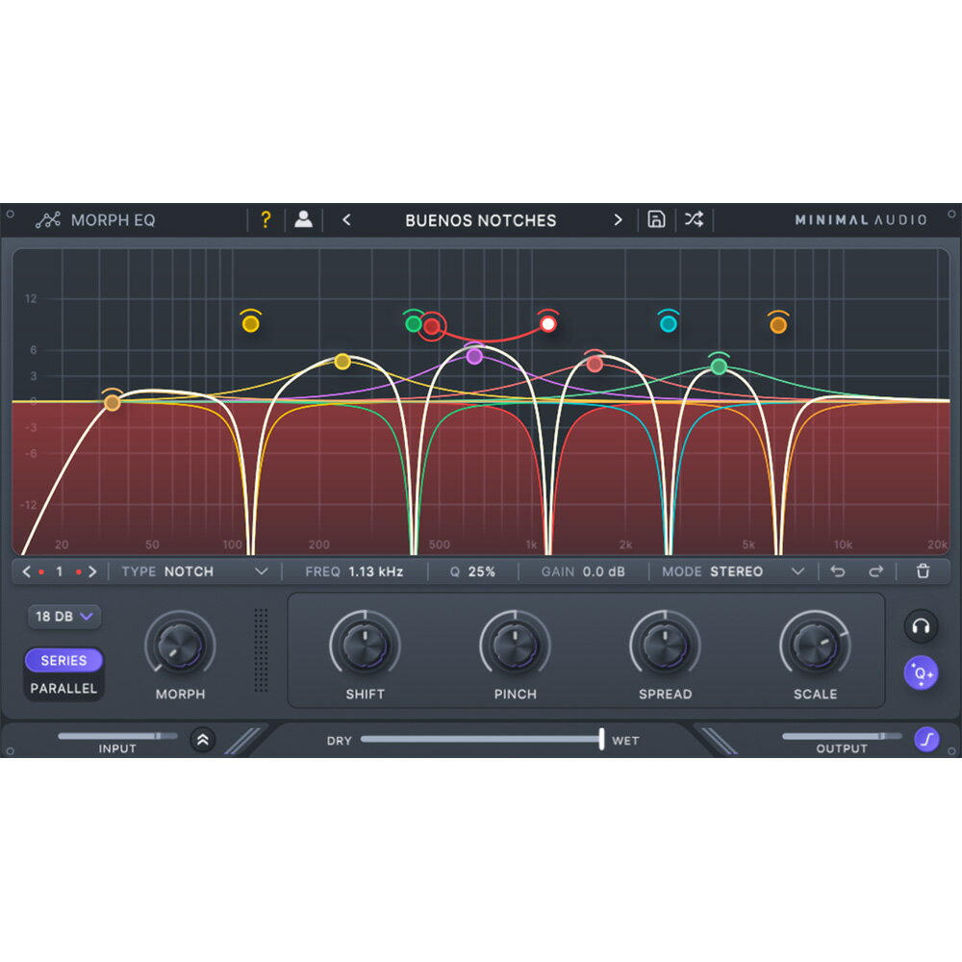This screenshot has width=962, height=962.
Task: Select the green upper node near 400 Hz
Action: coord(414,323)
